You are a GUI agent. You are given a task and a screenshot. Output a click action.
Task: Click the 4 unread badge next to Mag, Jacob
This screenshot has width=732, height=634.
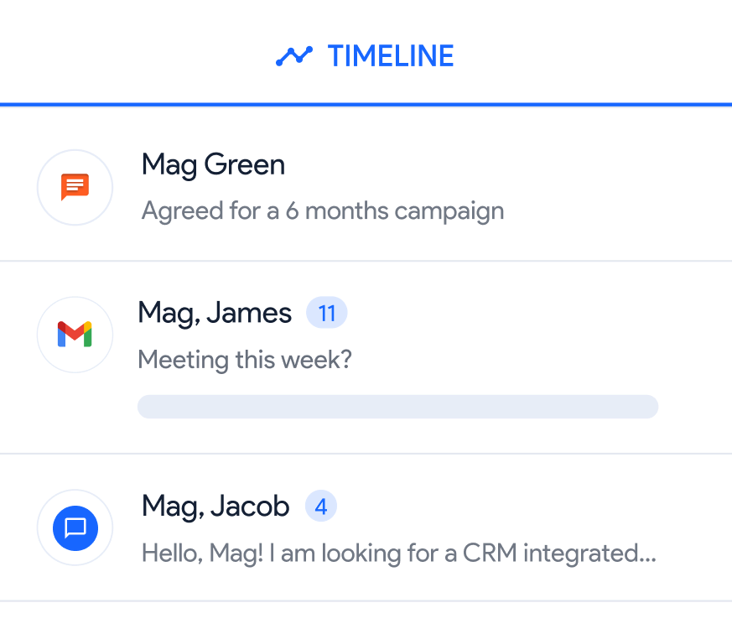[x=320, y=506]
